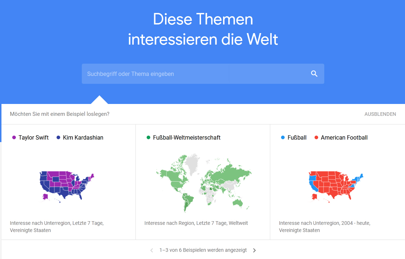Click the red American Football legend dot
The width and height of the screenshot is (405, 259).
[x=316, y=137]
